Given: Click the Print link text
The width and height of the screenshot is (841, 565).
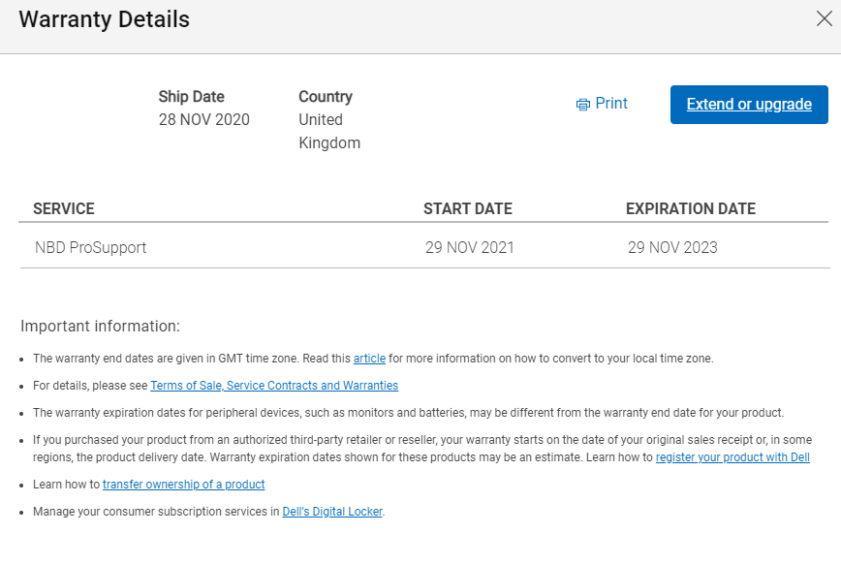Looking at the screenshot, I should tap(611, 104).
